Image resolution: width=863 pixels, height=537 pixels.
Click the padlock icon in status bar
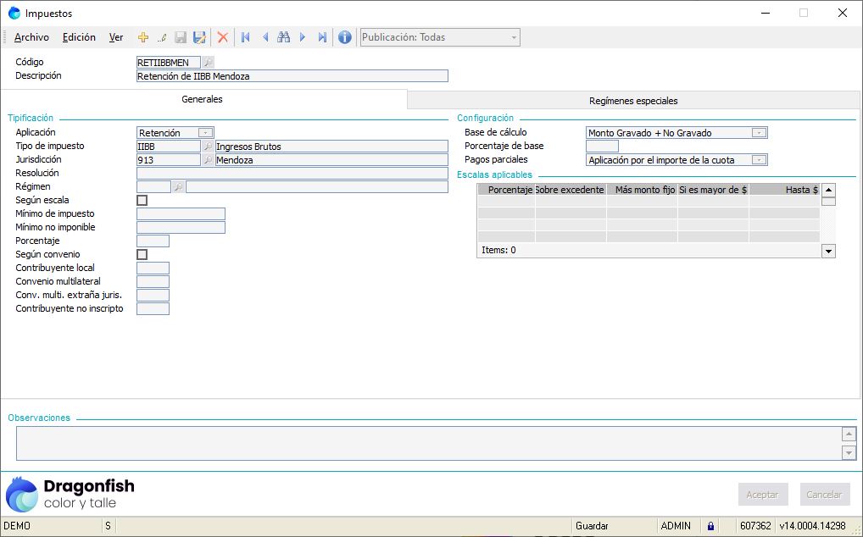(710, 526)
